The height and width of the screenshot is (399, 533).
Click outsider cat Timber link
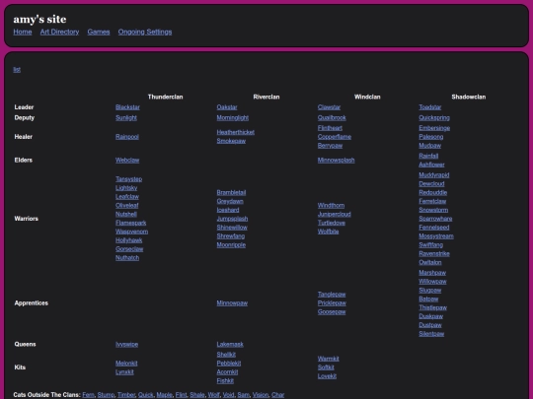click(x=126, y=395)
